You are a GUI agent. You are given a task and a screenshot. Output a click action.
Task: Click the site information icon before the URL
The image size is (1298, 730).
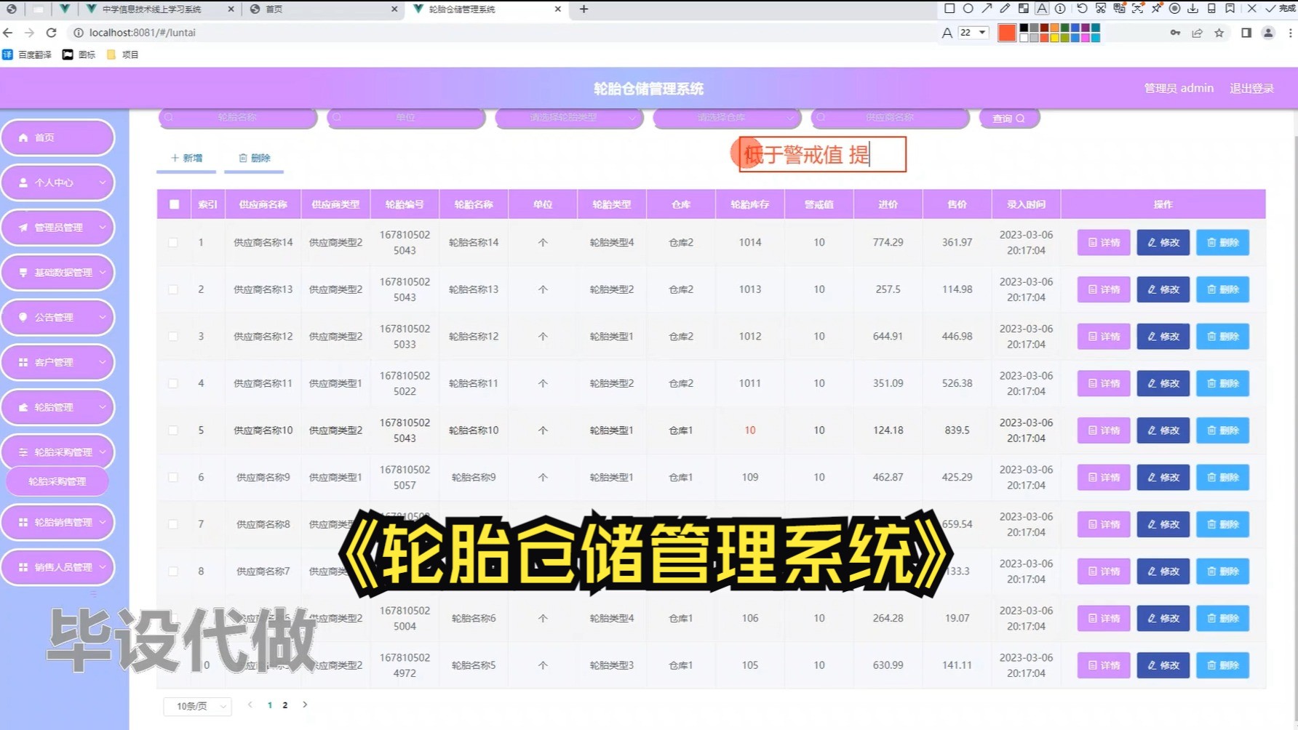pos(78,33)
